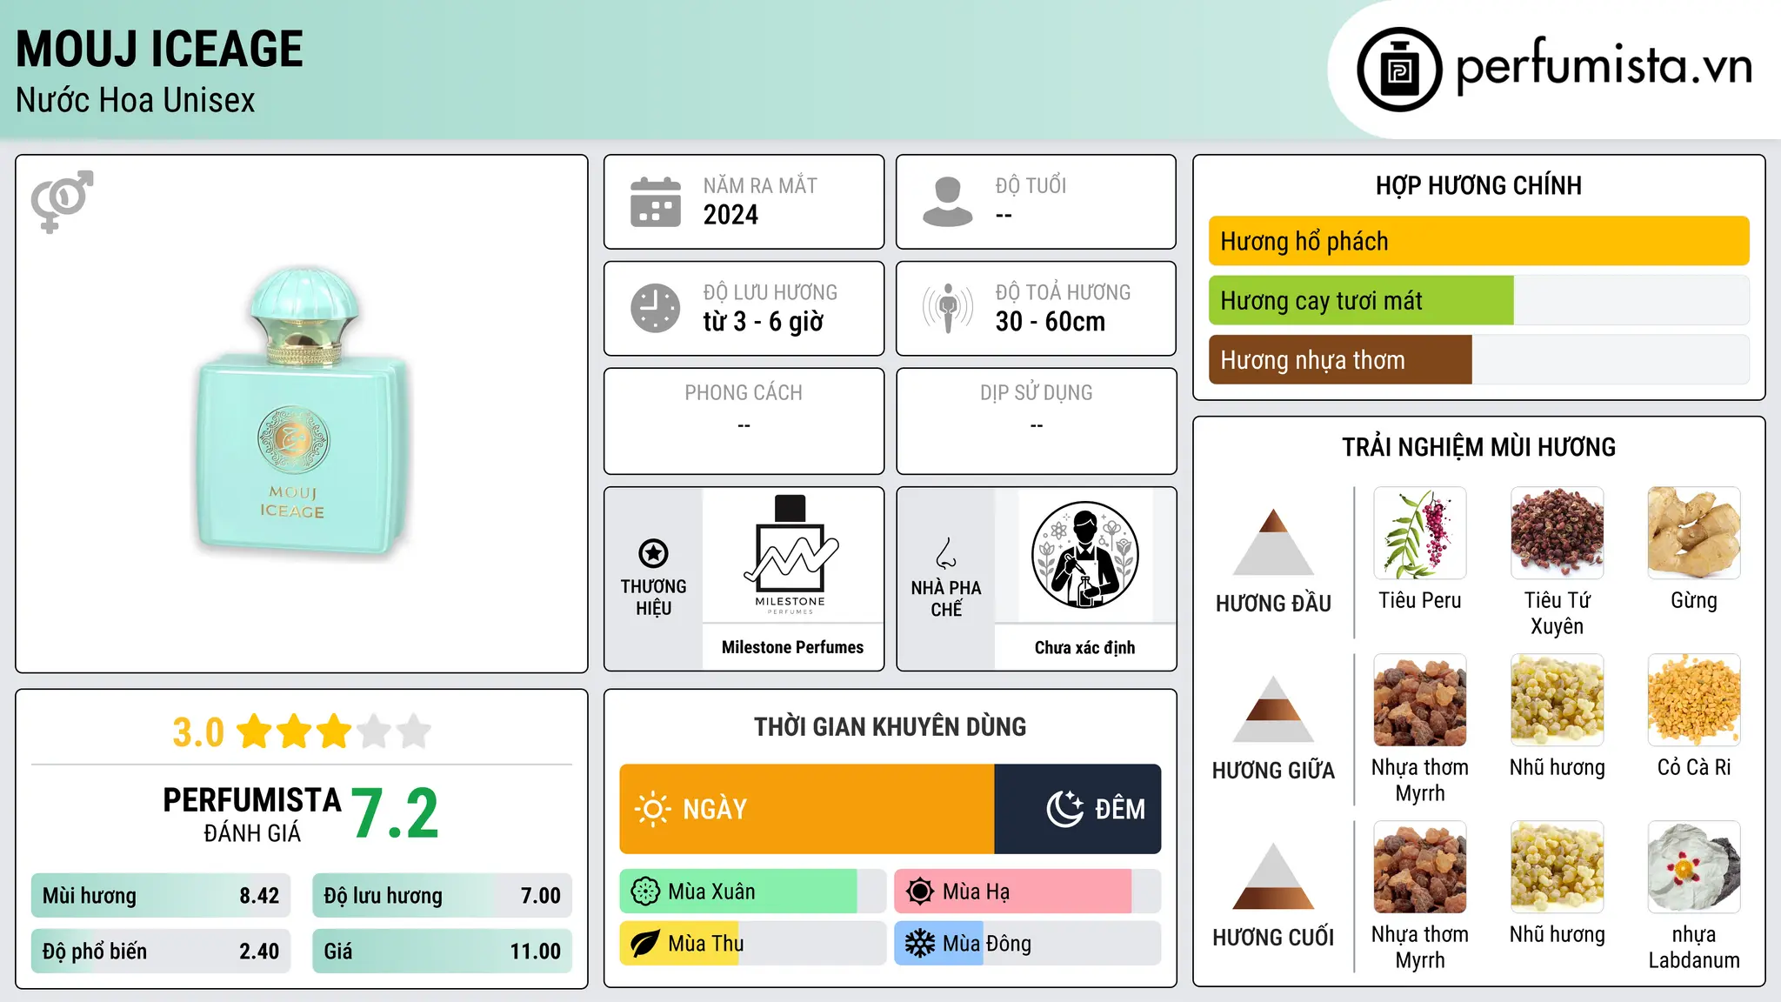The height and width of the screenshot is (1002, 1781).
Task: Open the Nhũ hương image in the HƯƠNG CUỐI row
Action: (x=1557, y=867)
